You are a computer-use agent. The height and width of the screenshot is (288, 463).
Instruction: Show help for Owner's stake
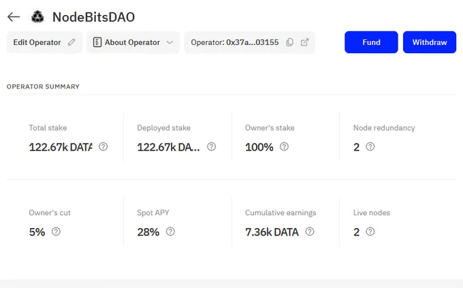coord(284,146)
